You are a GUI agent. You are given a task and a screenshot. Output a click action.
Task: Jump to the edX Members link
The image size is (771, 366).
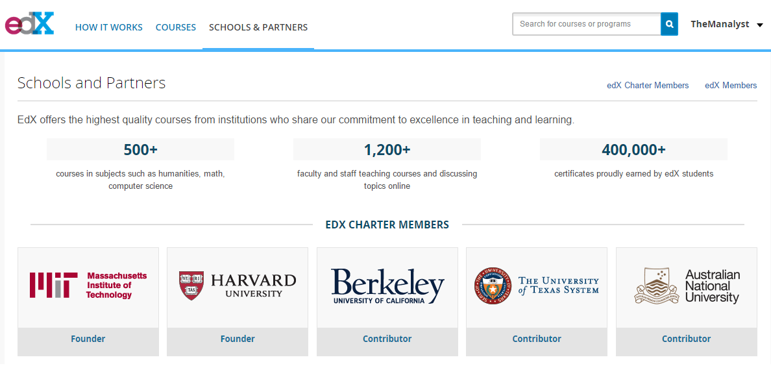[x=731, y=86]
